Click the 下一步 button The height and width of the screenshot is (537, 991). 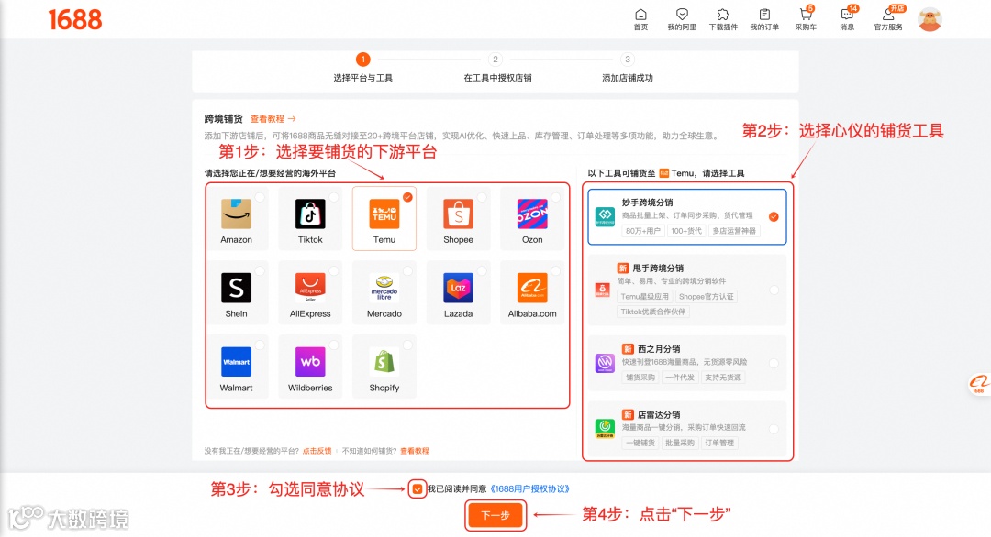click(x=495, y=515)
